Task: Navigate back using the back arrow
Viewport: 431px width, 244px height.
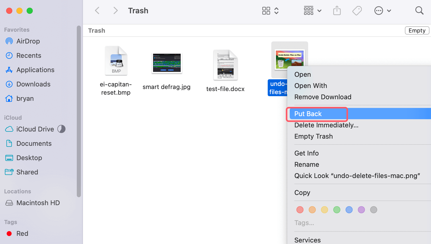Action: [97, 10]
